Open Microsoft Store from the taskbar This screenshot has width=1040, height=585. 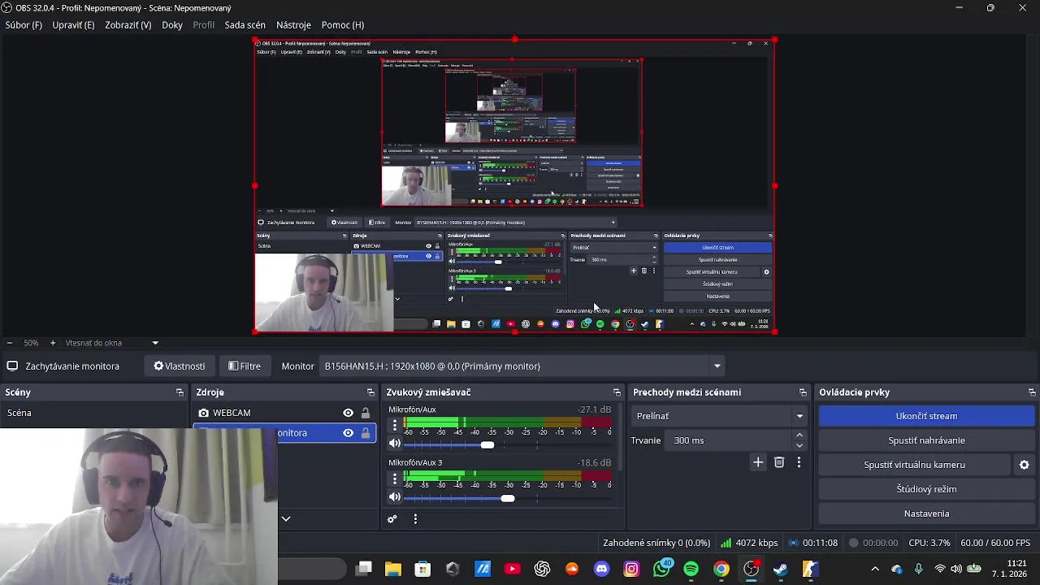422,569
